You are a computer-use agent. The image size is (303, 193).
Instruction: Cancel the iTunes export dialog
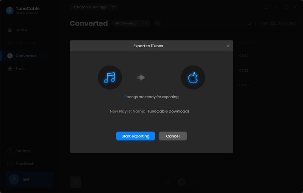[x=173, y=136]
